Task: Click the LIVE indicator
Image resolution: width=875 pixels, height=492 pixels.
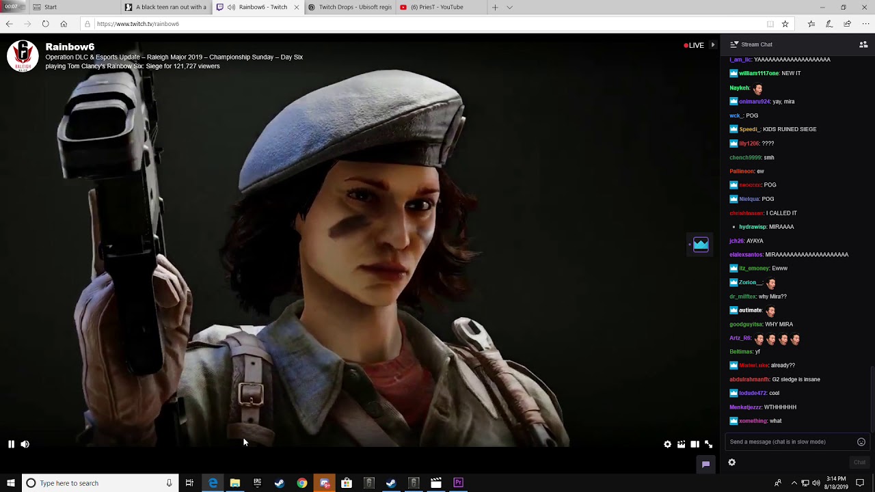Action: pyautogui.click(x=694, y=45)
